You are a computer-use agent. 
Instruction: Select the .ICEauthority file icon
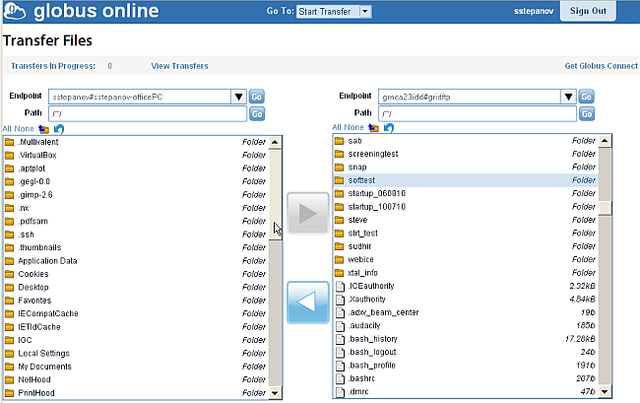[340, 286]
